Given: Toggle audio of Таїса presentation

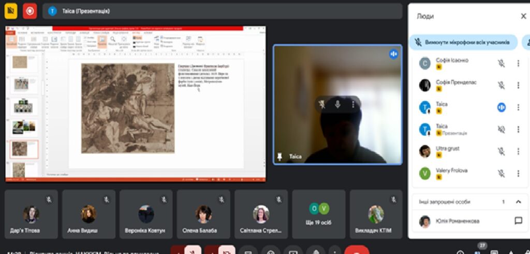Looking at the screenshot, I should (501, 130).
